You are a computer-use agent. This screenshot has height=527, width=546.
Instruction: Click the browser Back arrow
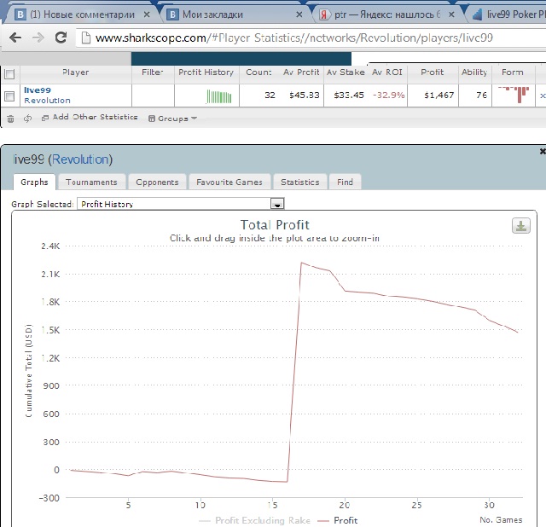(x=15, y=38)
